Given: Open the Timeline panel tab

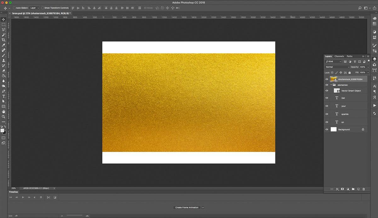Looking at the screenshot, I should [13, 192].
